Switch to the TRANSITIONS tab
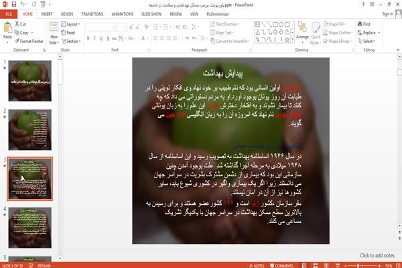 point(92,14)
